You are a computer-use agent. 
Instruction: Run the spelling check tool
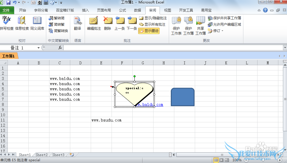click(x=7, y=23)
